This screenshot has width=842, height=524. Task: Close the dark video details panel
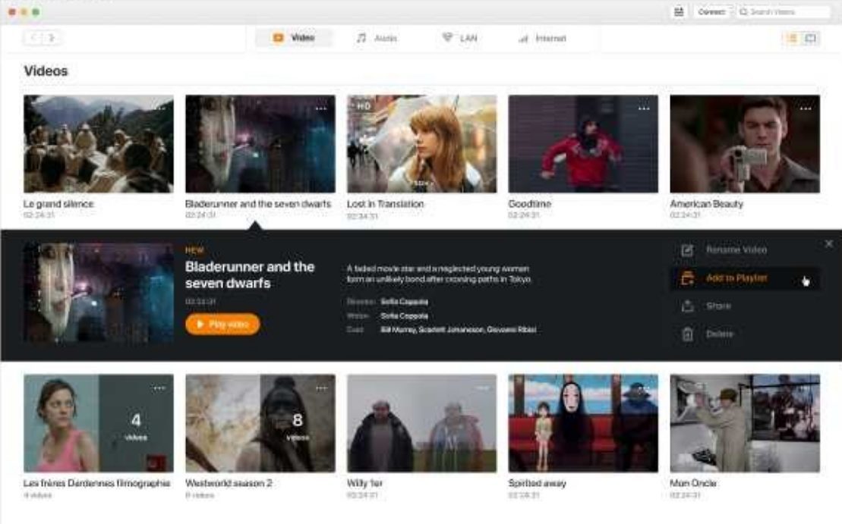pos(828,243)
